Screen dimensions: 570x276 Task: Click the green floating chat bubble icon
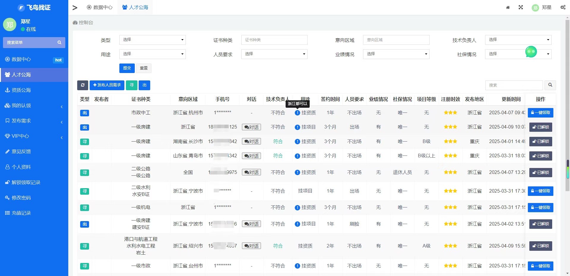tap(531, 52)
